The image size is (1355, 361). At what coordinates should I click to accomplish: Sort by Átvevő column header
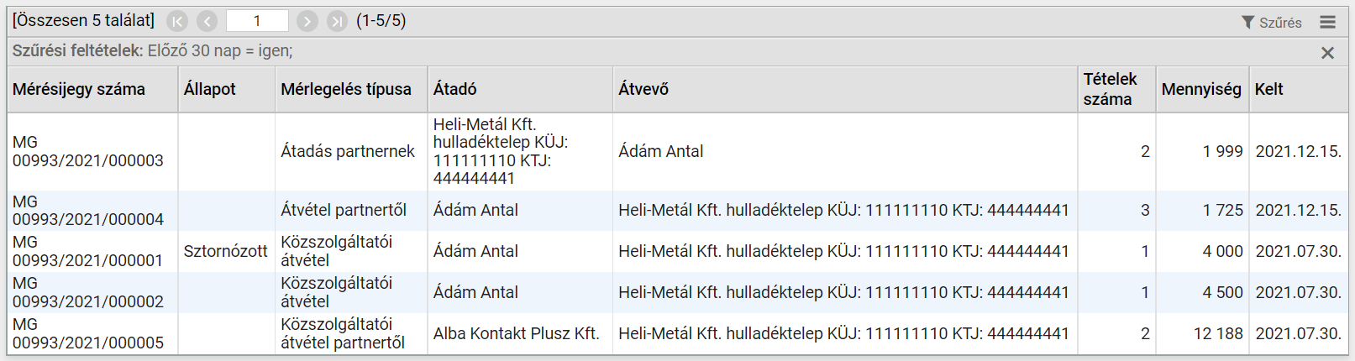643,89
